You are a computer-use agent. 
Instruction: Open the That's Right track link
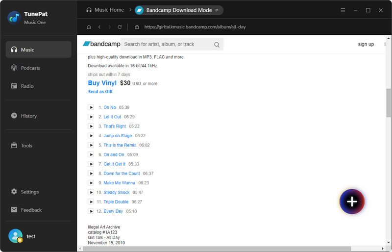(115, 126)
